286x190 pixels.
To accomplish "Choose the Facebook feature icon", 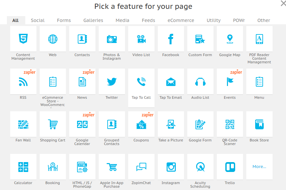I will (171, 38).
